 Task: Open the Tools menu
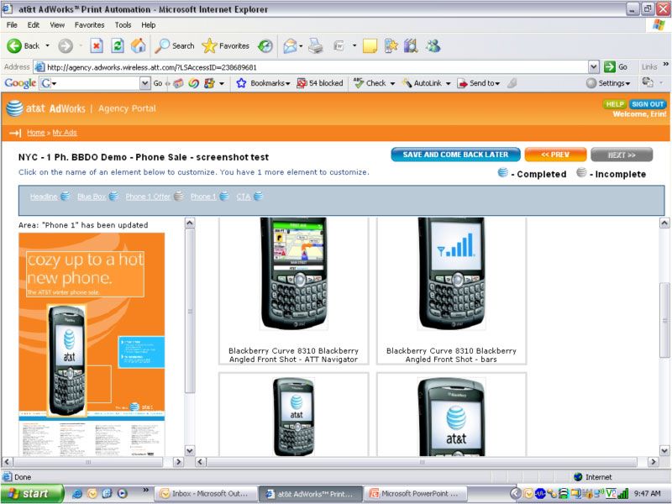coord(123,24)
